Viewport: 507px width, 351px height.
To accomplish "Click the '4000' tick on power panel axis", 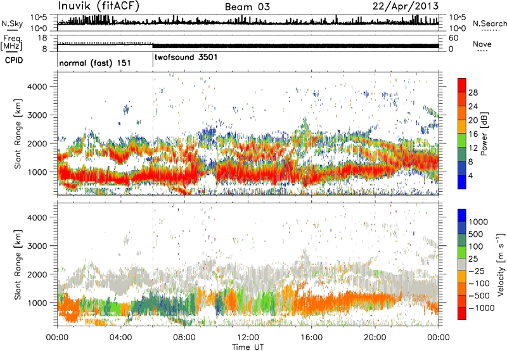I will click(x=37, y=87).
